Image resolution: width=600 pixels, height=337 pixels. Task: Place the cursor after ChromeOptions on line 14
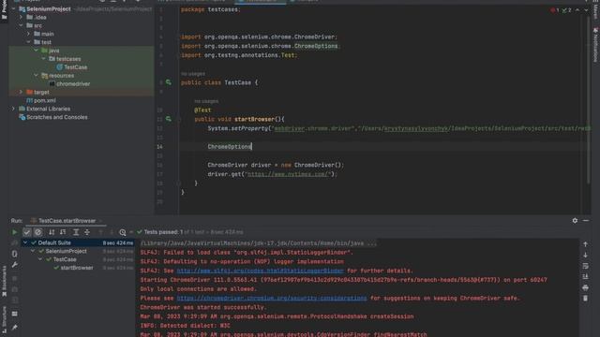coord(251,147)
